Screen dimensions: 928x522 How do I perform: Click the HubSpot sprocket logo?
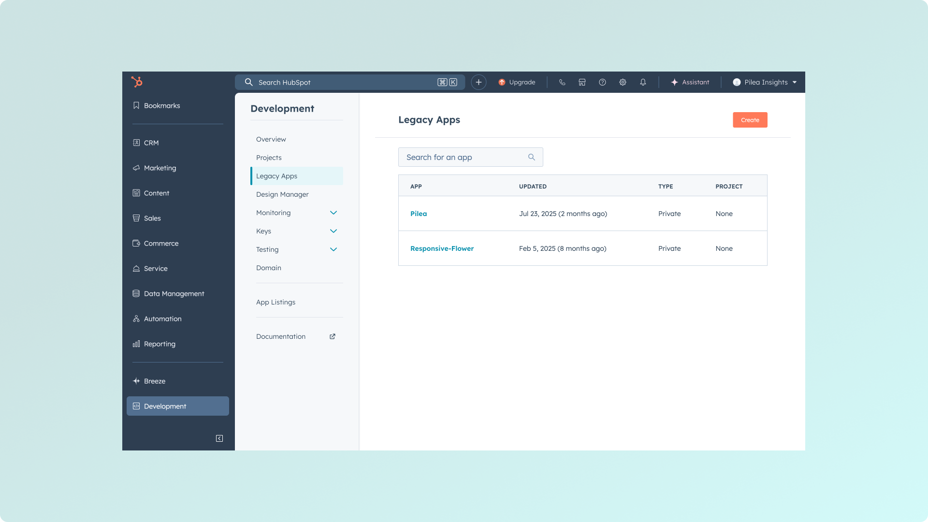137,82
